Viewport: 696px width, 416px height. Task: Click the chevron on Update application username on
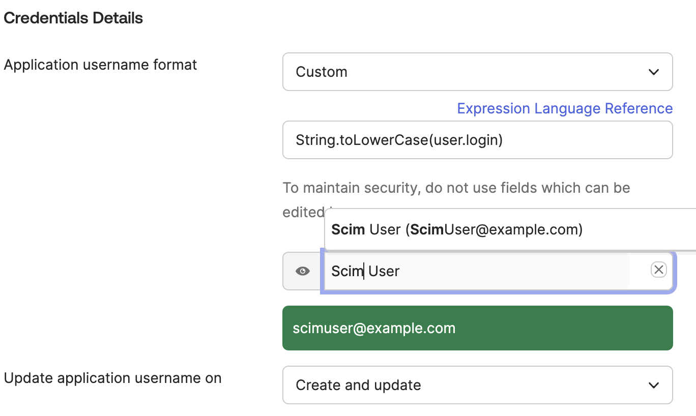pos(654,385)
